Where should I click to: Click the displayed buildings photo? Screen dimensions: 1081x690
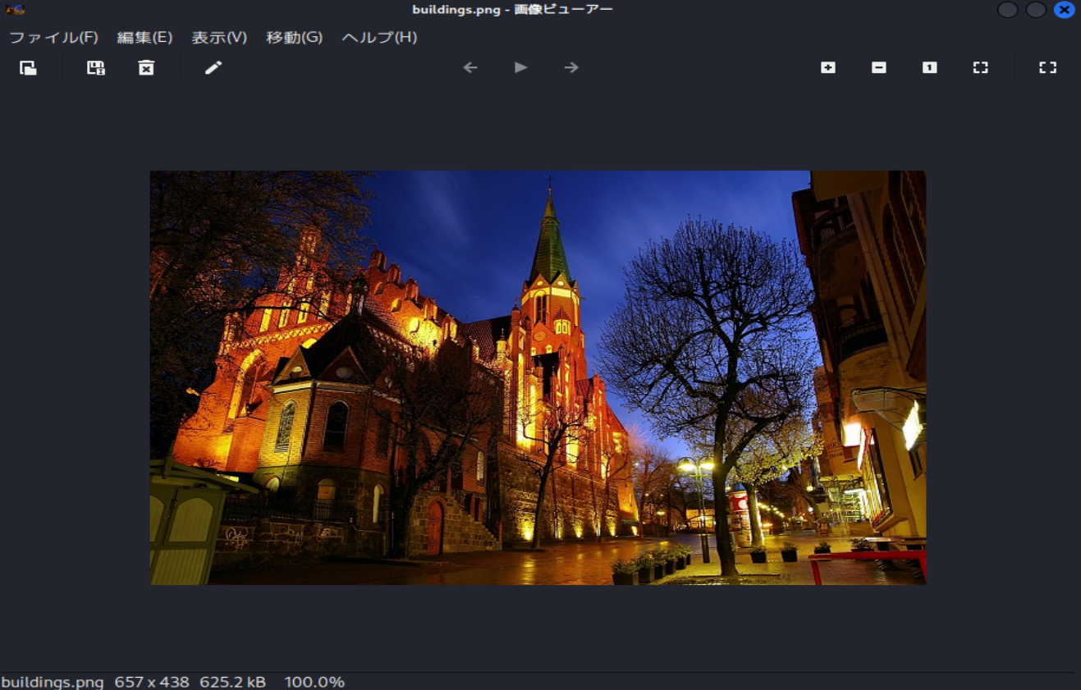point(538,377)
